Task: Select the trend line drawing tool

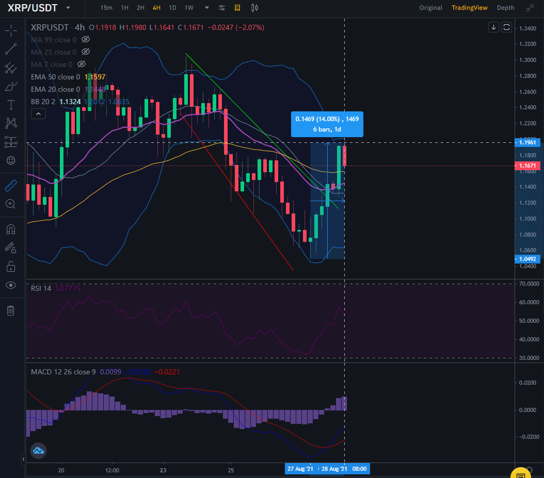Action: [11, 49]
